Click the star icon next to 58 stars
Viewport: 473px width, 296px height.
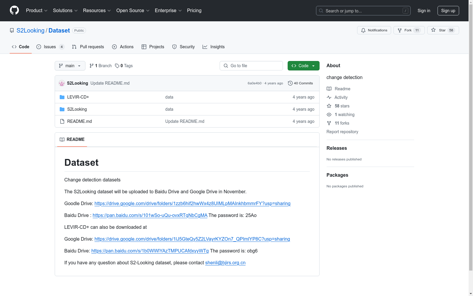pos(329,106)
